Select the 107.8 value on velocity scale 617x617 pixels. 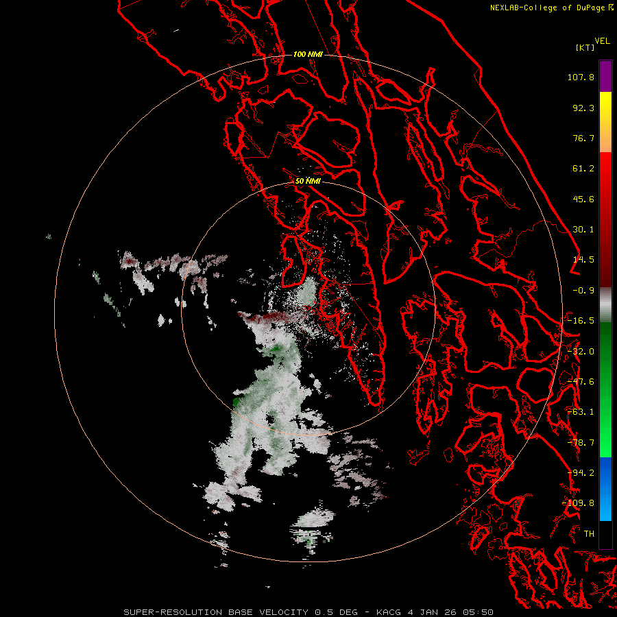(581, 77)
